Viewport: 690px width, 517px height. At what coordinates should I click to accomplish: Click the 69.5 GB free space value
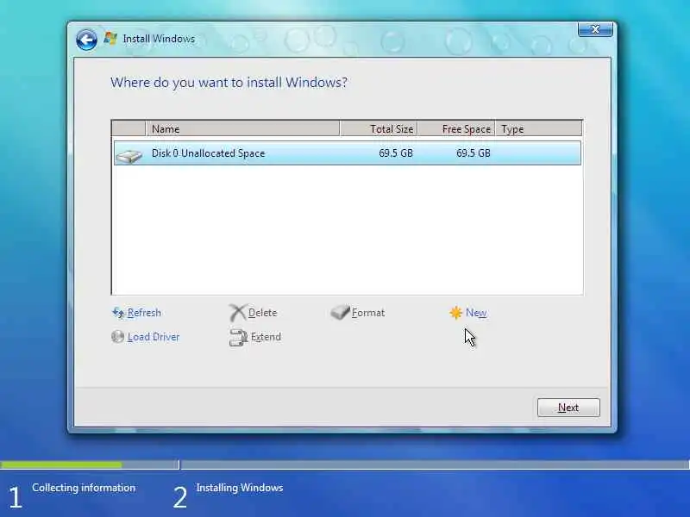473,153
